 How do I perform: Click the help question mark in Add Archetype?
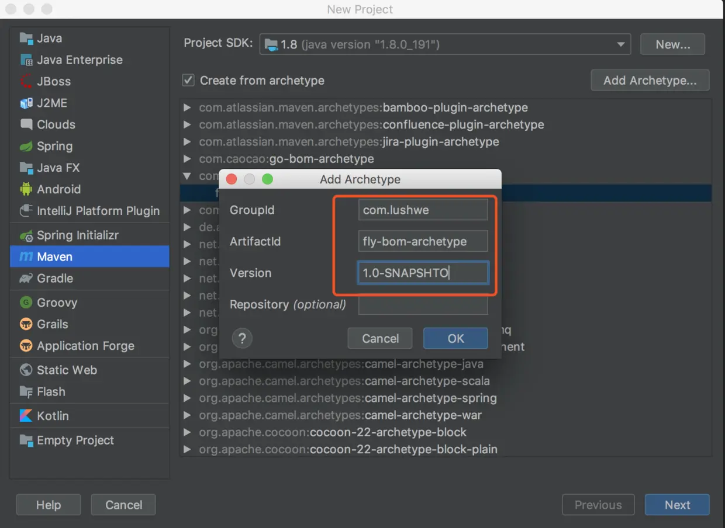coord(242,338)
